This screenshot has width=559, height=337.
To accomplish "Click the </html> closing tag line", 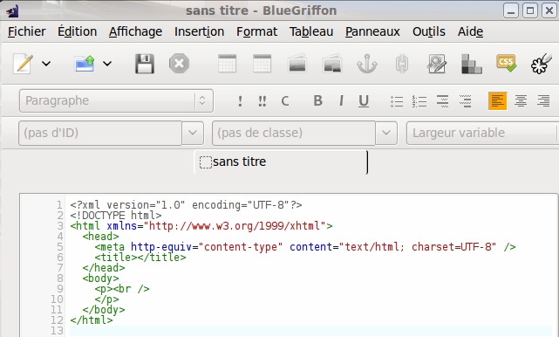I will (x=92, y=320).
